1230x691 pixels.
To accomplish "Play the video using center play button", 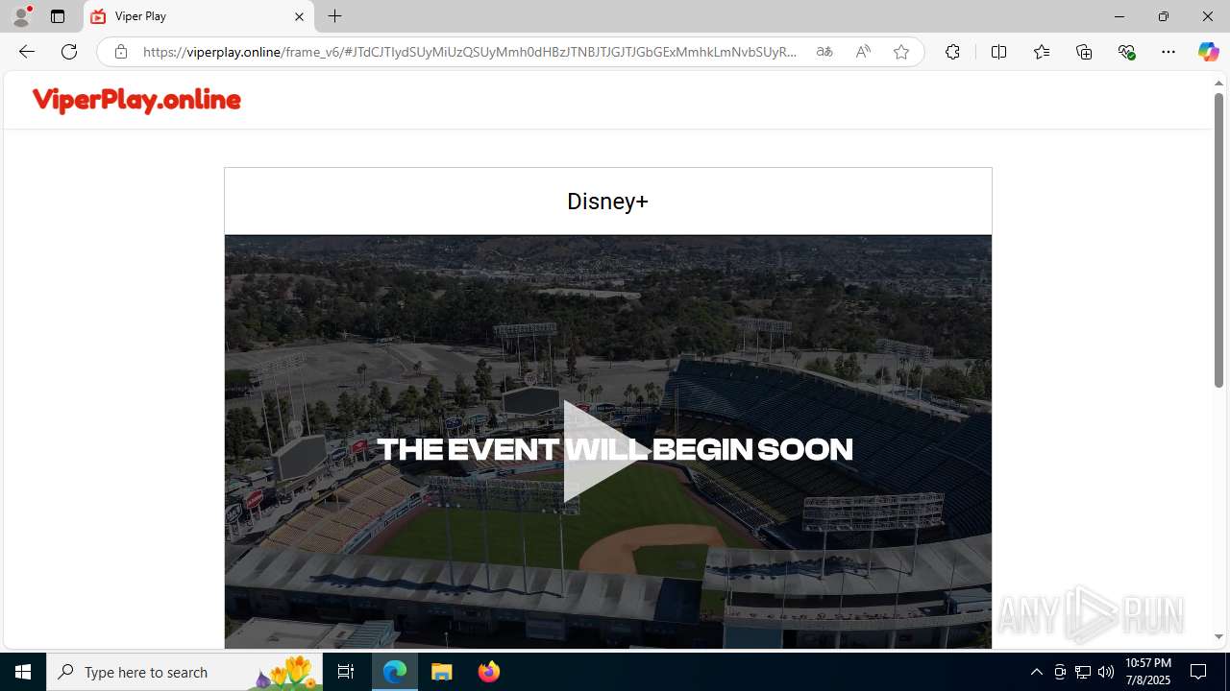I will pos(607,450).
